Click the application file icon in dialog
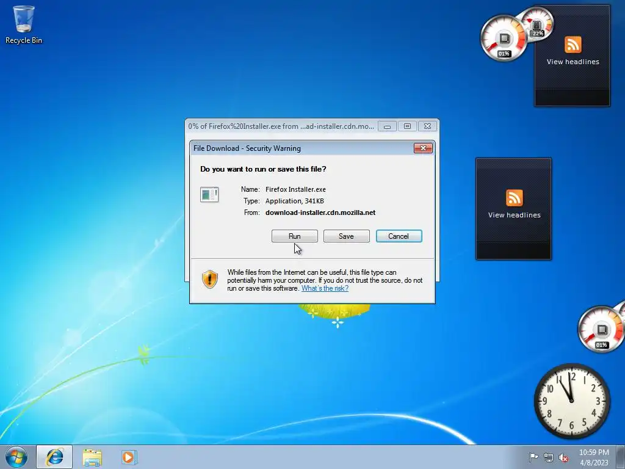 (209, 195)
